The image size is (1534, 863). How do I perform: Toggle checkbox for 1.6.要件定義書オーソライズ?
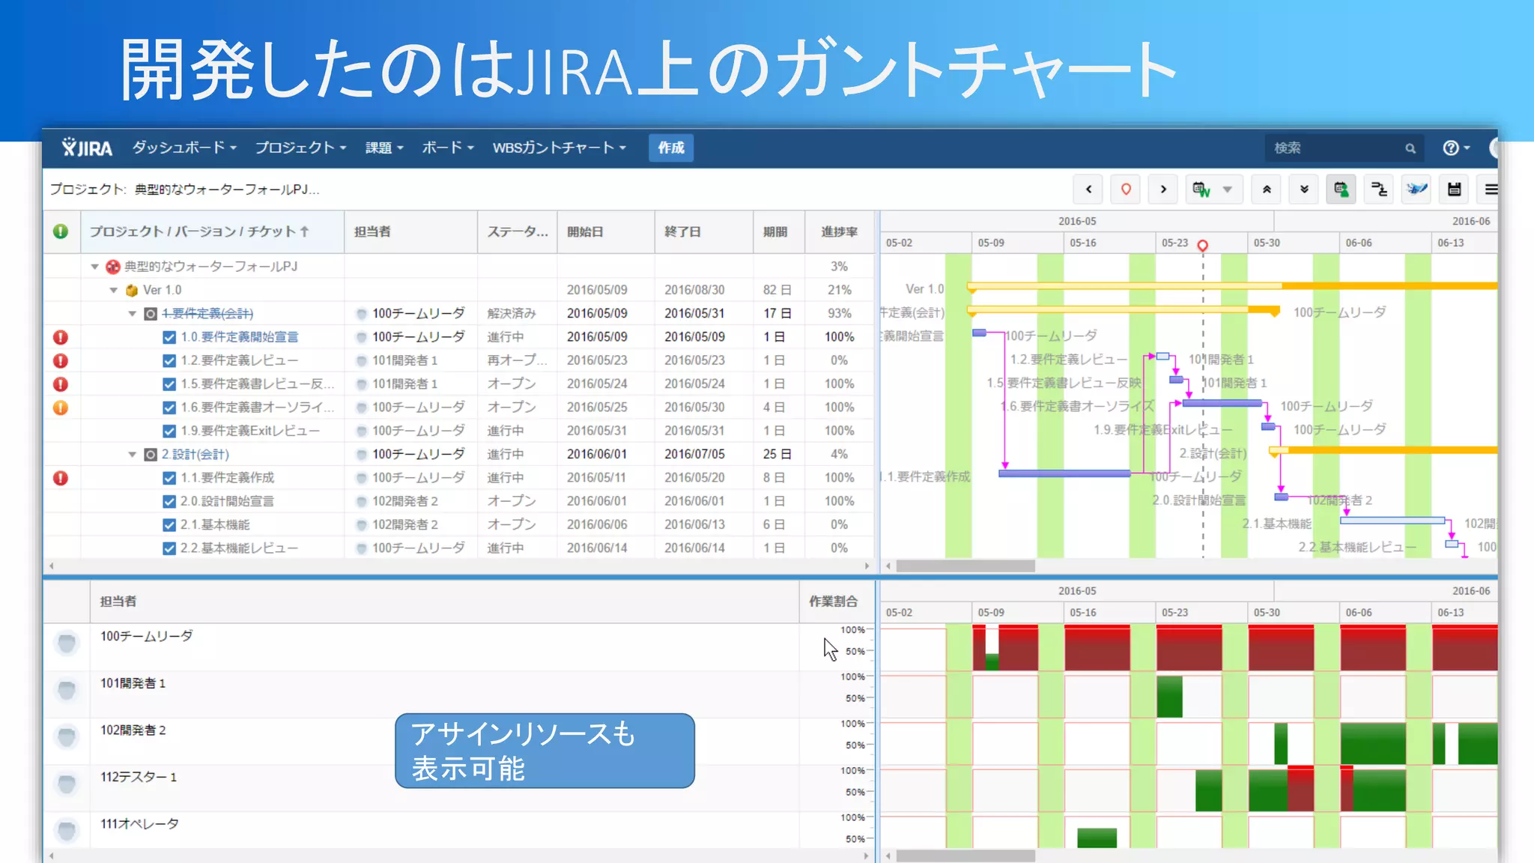click(169, 408)
